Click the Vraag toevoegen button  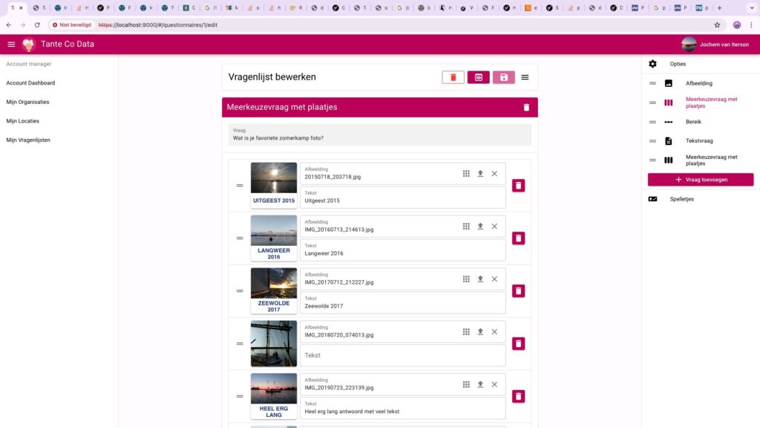[700, 180]
